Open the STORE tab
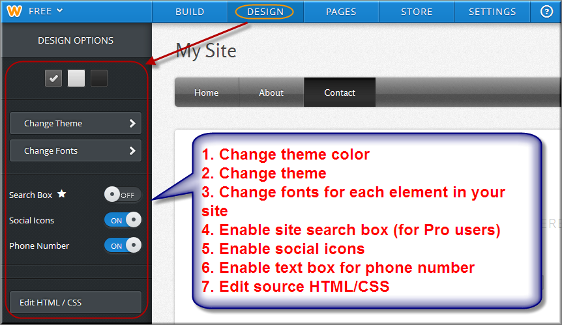This screenshot has height=325, width=562. tap(417, 12)
